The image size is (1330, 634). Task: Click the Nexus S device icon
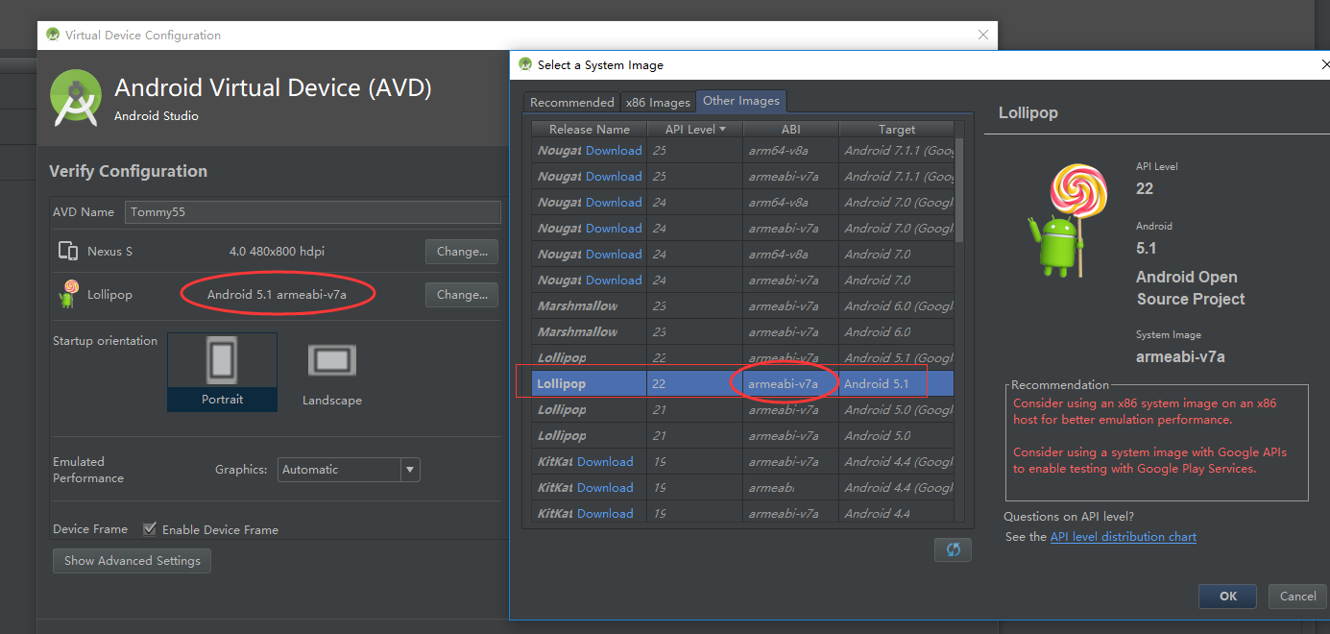coord(68,252)
